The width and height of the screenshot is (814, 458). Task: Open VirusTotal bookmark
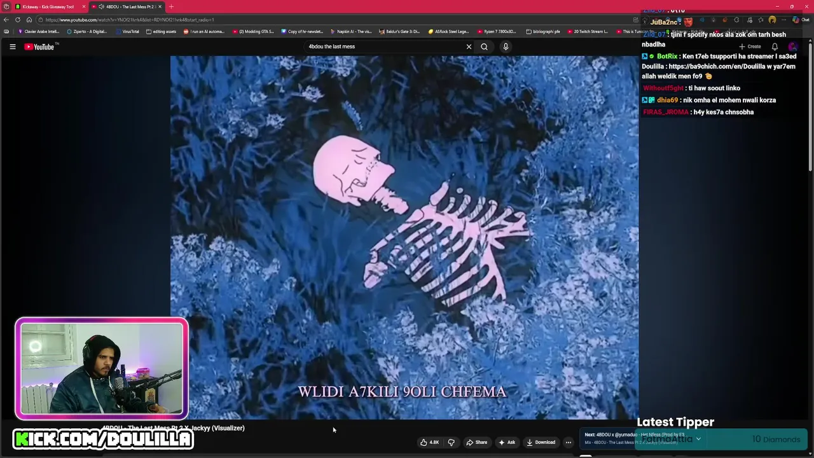[127, 31]
